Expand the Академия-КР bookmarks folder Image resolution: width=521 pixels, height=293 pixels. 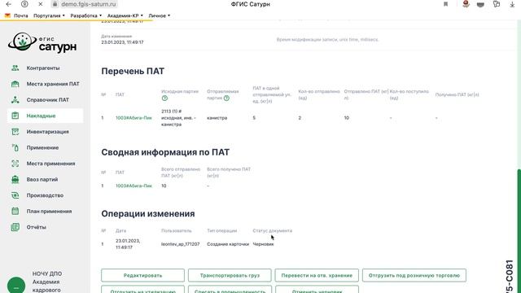tap(125, 15)
